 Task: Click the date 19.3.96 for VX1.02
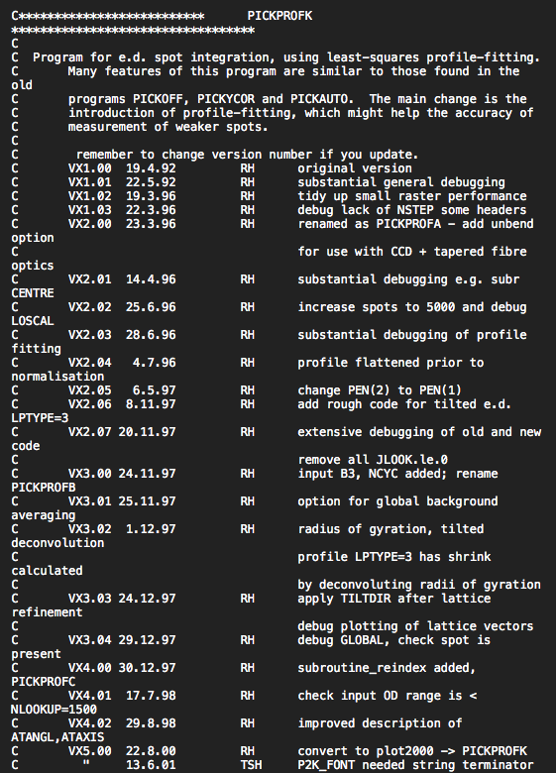coord(151,195)
